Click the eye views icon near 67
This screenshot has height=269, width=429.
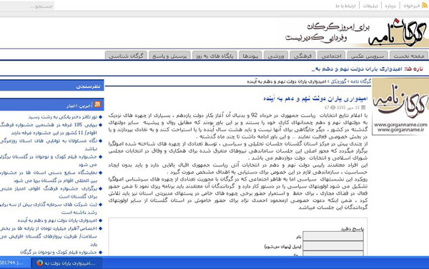pos(332,108)
